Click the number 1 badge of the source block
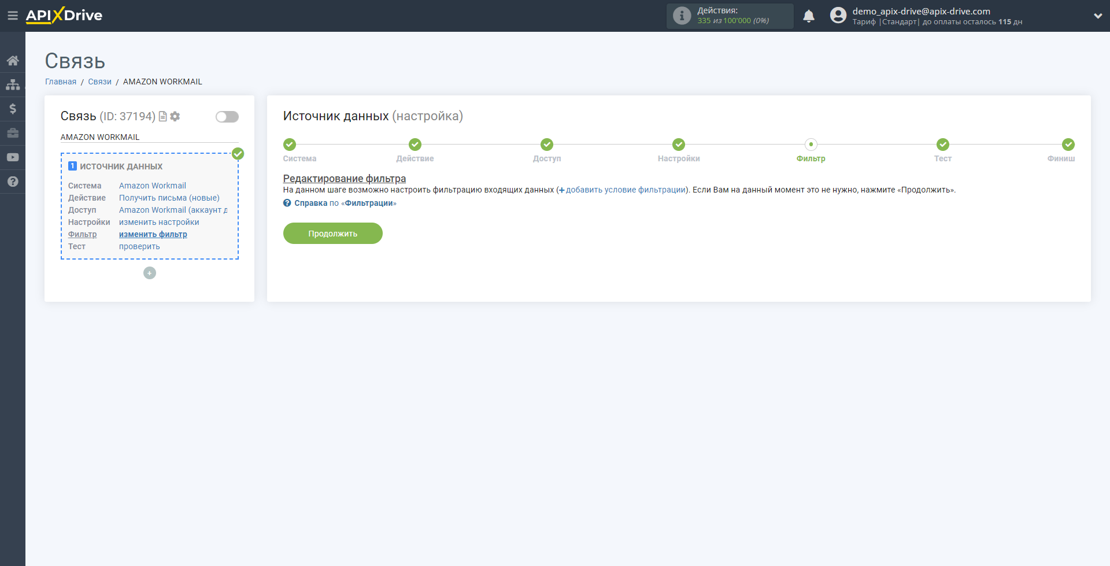Viewport: 1110px width, 566px height. [x=72, y=166]
